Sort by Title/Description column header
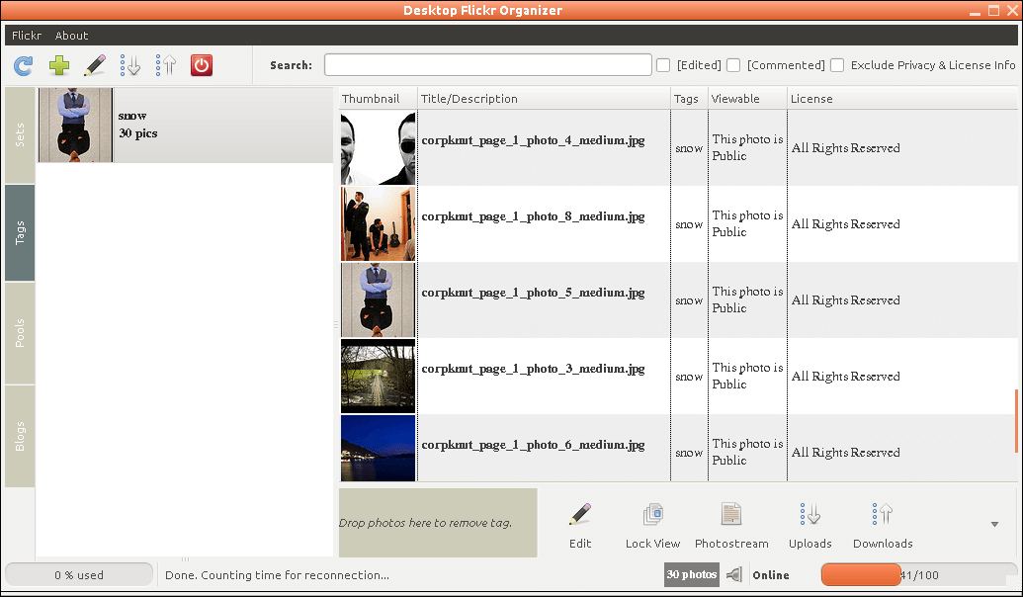The height and width of the screenshot is (597, 1023). point(545,99)
